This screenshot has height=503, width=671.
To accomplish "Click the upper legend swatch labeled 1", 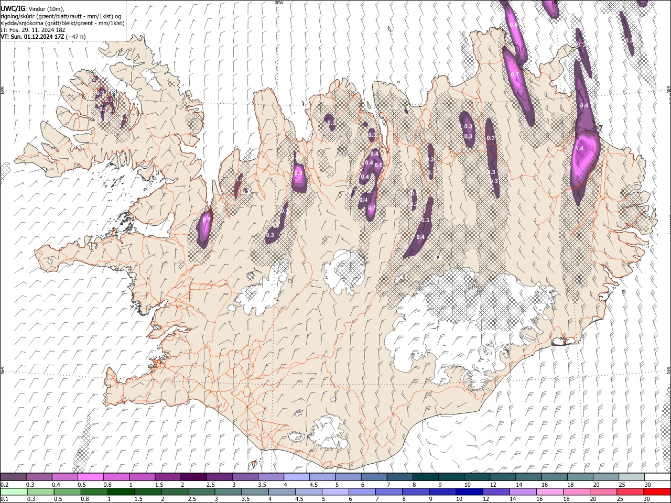I will point(142,477).
